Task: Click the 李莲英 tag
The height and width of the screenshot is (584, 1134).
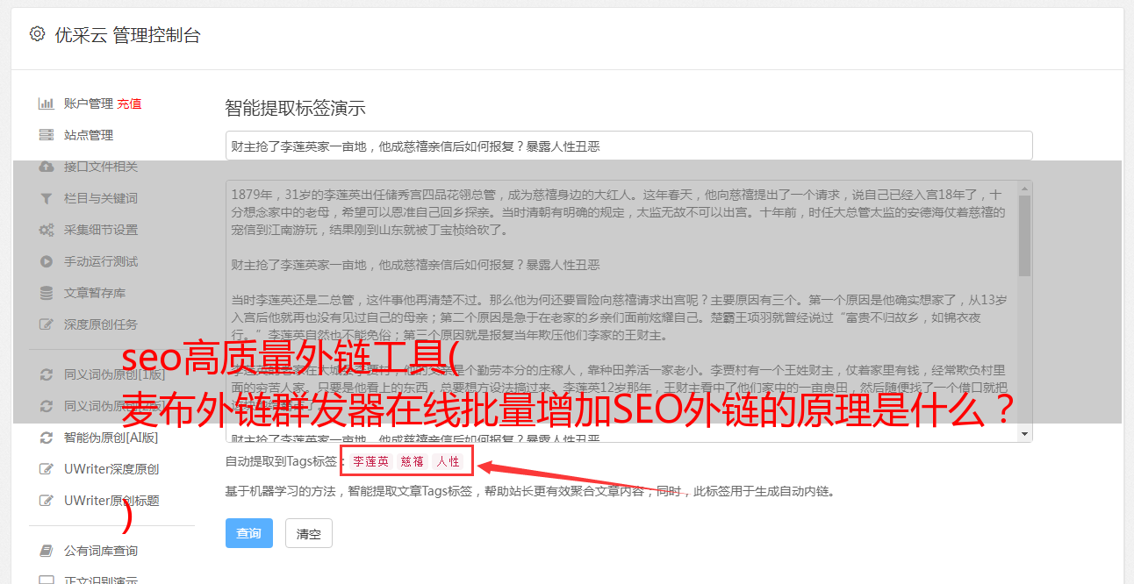Action: tap(371, 461)
